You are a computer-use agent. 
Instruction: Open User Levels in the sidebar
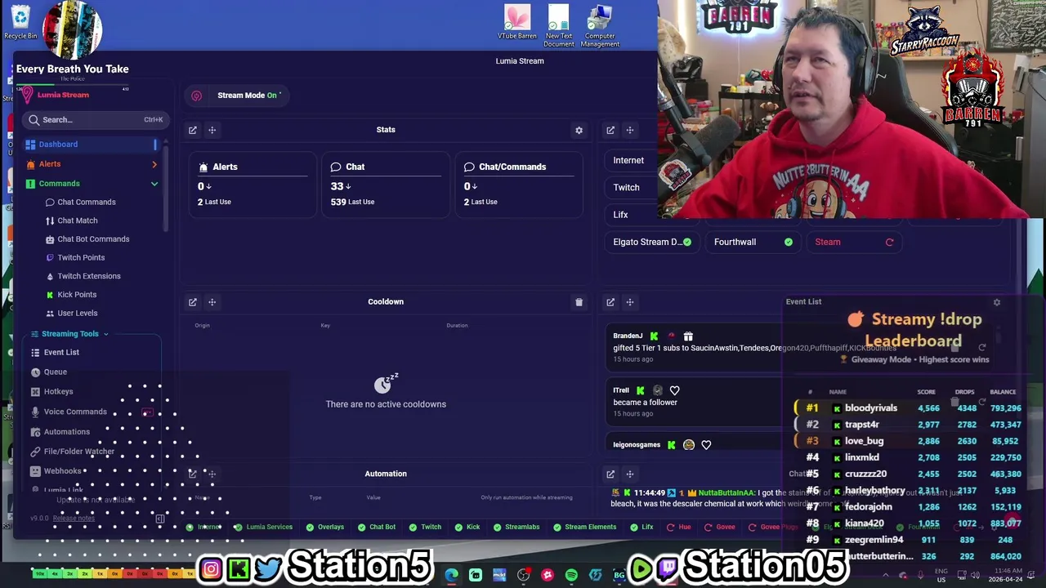coord(77,314)
